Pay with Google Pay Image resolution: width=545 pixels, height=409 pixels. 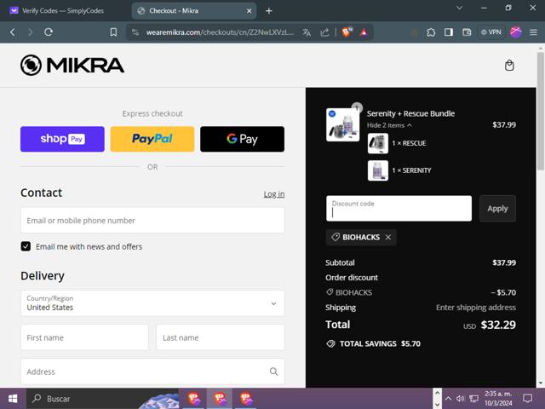242,139
